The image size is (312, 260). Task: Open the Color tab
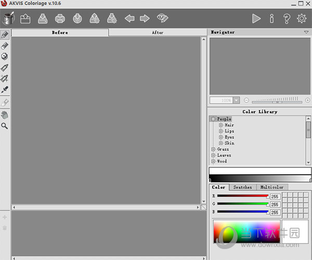218,187
